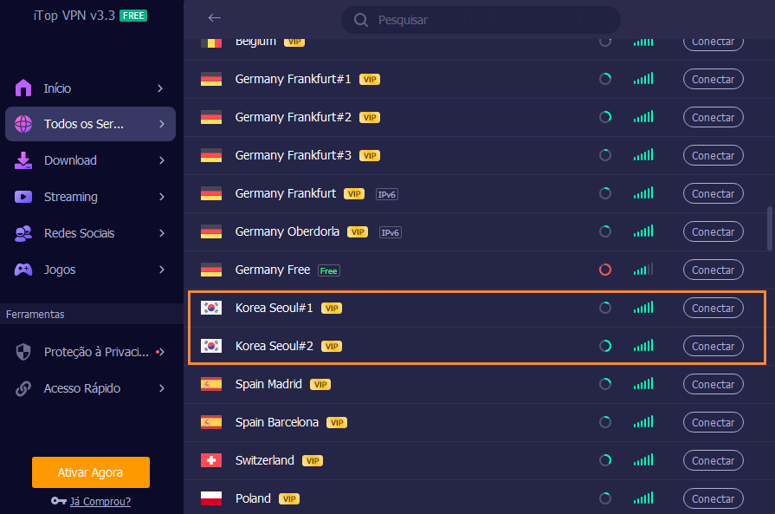Expand the Streaming chevron
775x514 pixels.
click(162, 197)
